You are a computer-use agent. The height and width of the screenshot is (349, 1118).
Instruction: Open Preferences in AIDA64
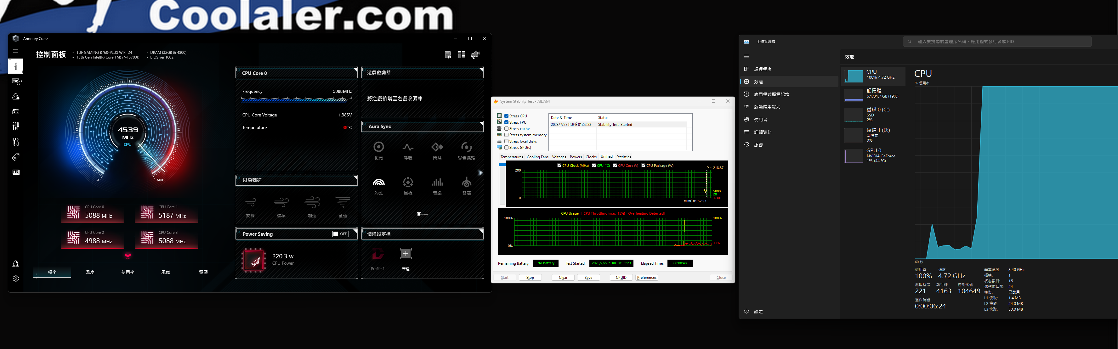click(647, 278)
